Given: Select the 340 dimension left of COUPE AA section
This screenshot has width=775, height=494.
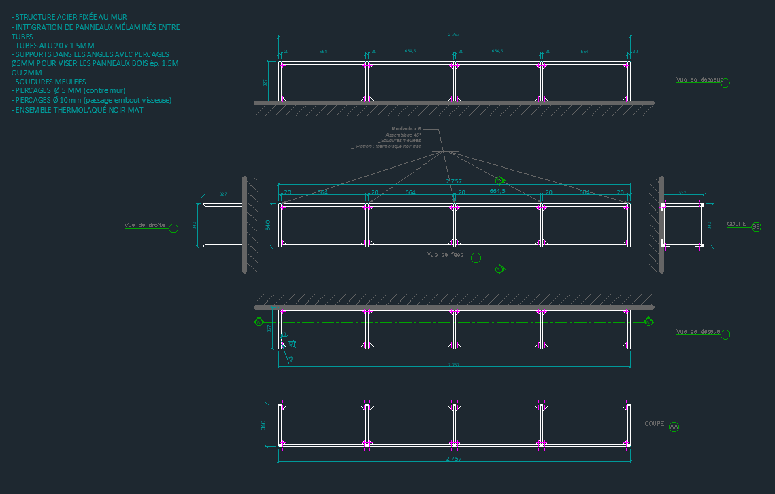Looking at the screenshot, I should tap(263, 425).
